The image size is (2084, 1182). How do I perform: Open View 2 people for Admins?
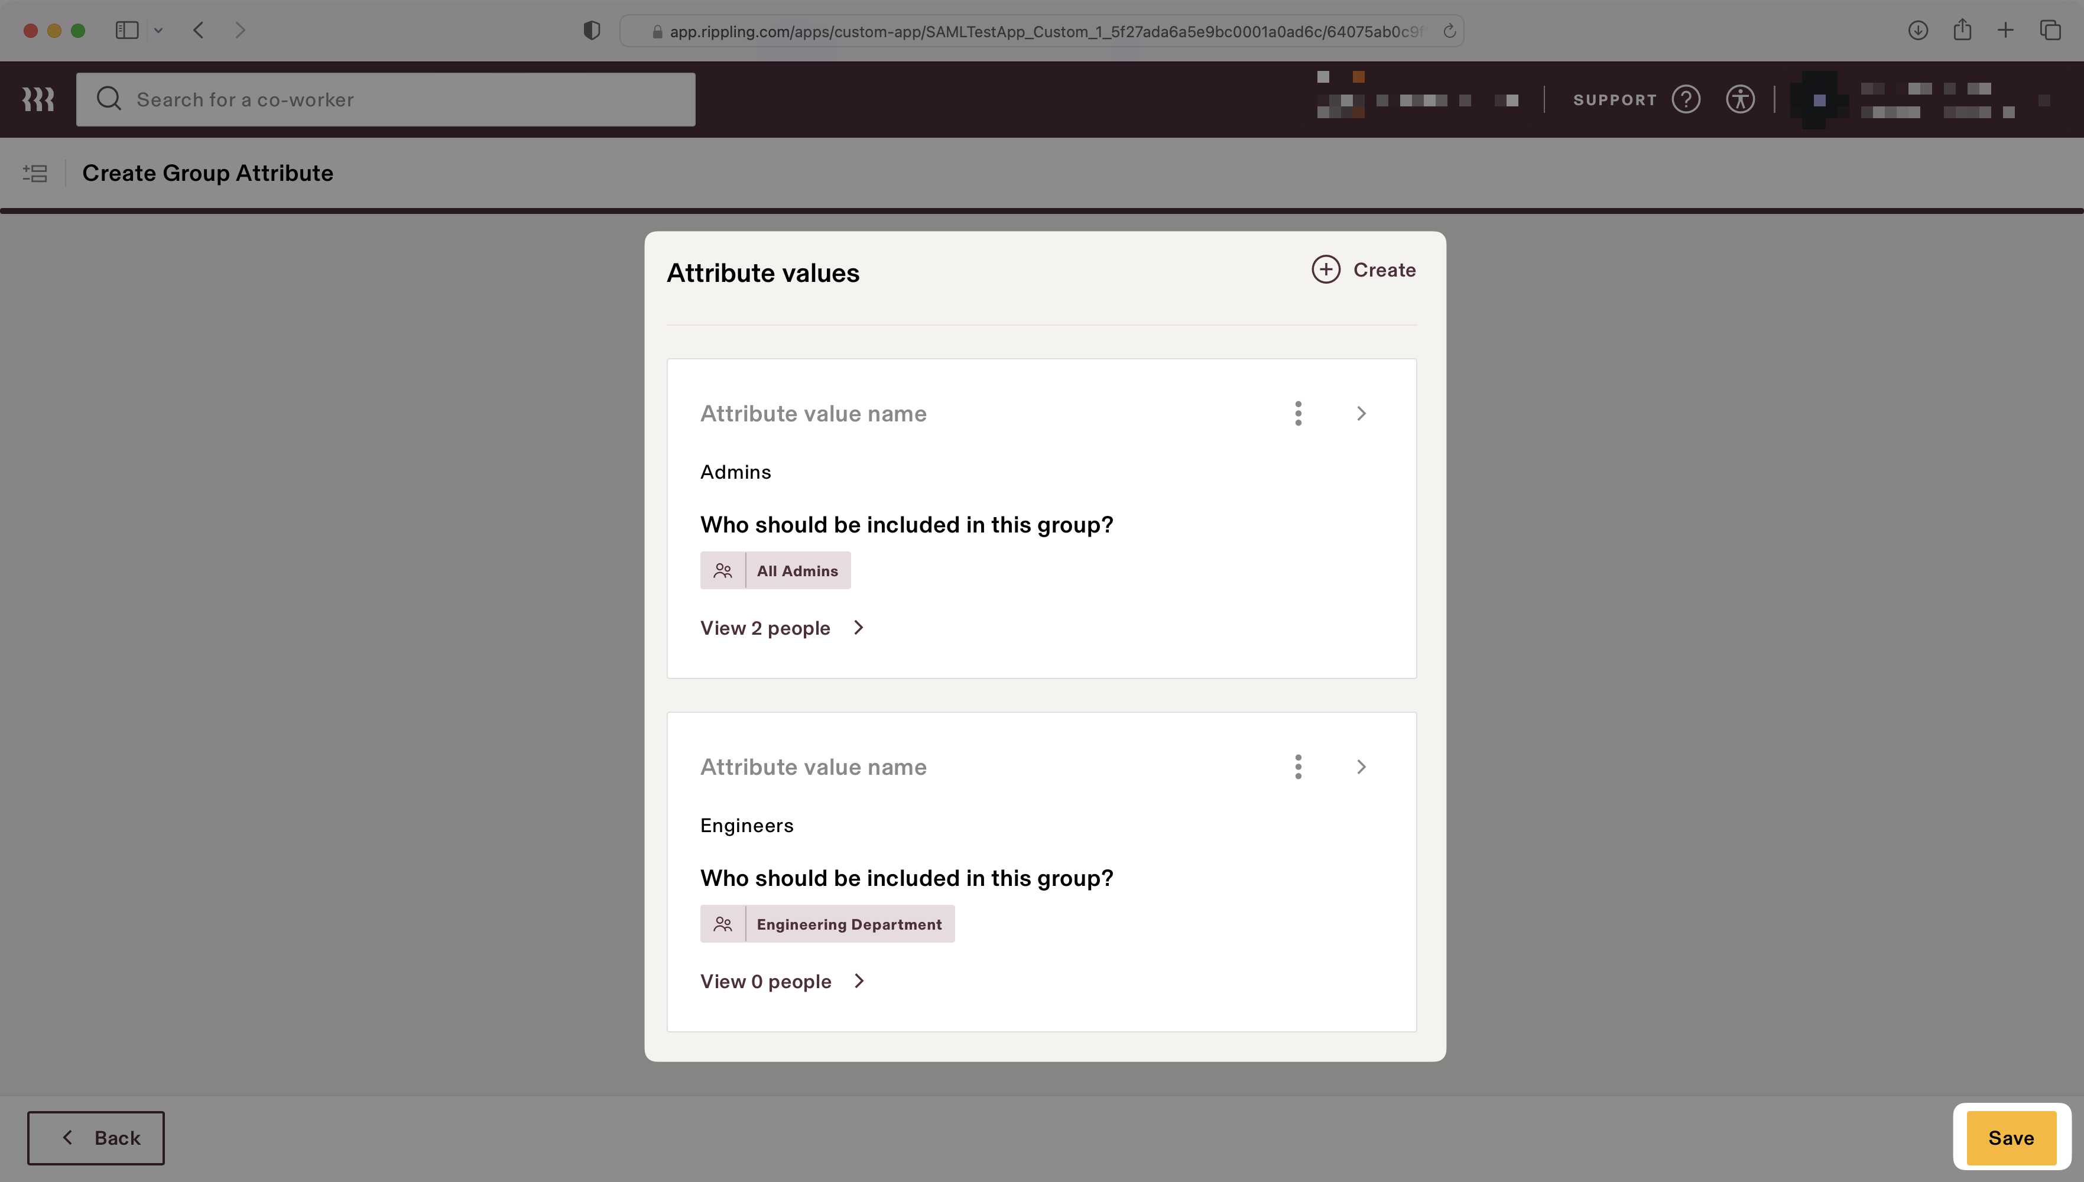click(x=767, y=628)
